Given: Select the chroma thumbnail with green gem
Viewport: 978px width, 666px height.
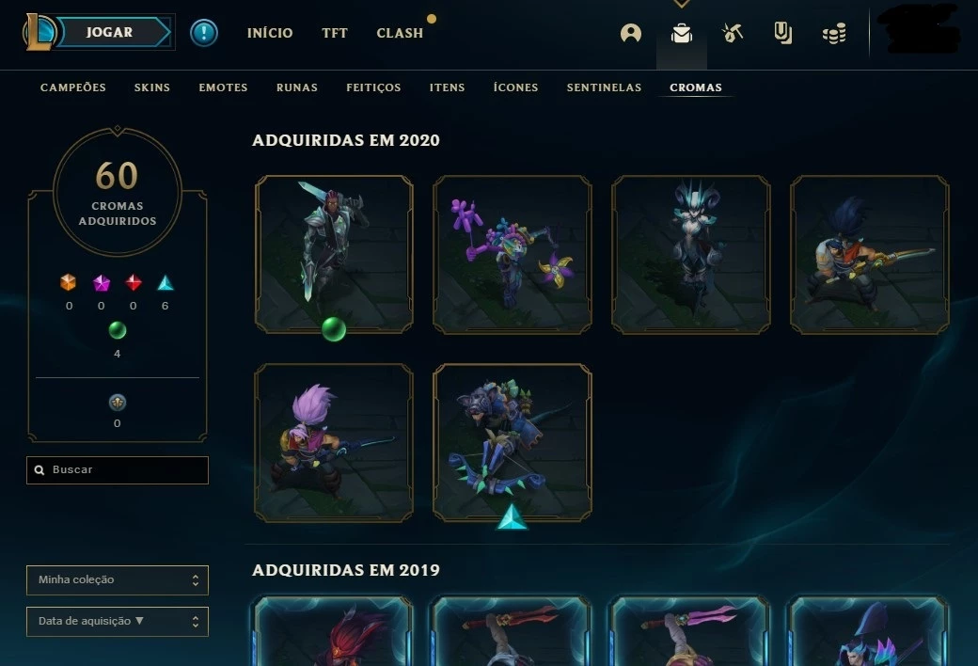Looking at the screenshot, I should pos(335,255).
